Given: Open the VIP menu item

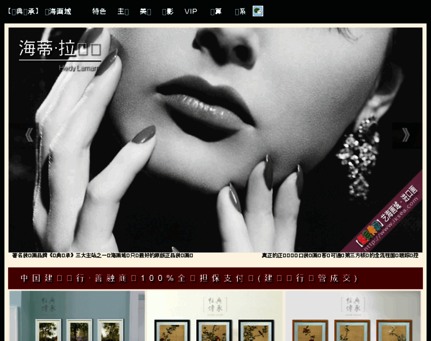Looking at the screenshot, I should [191, 11].
